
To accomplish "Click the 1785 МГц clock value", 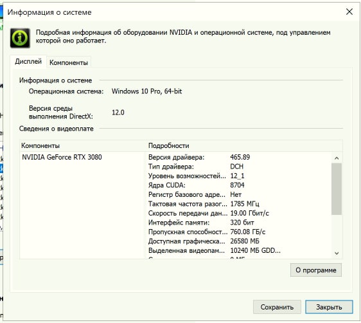I will pos(245,204).
